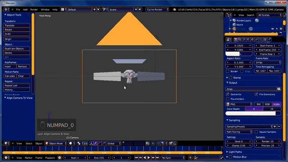Image resolution: width=288 pixels, height=162 pixels.
Task: Expand the Light Paths panel
Action: [235, 152]
